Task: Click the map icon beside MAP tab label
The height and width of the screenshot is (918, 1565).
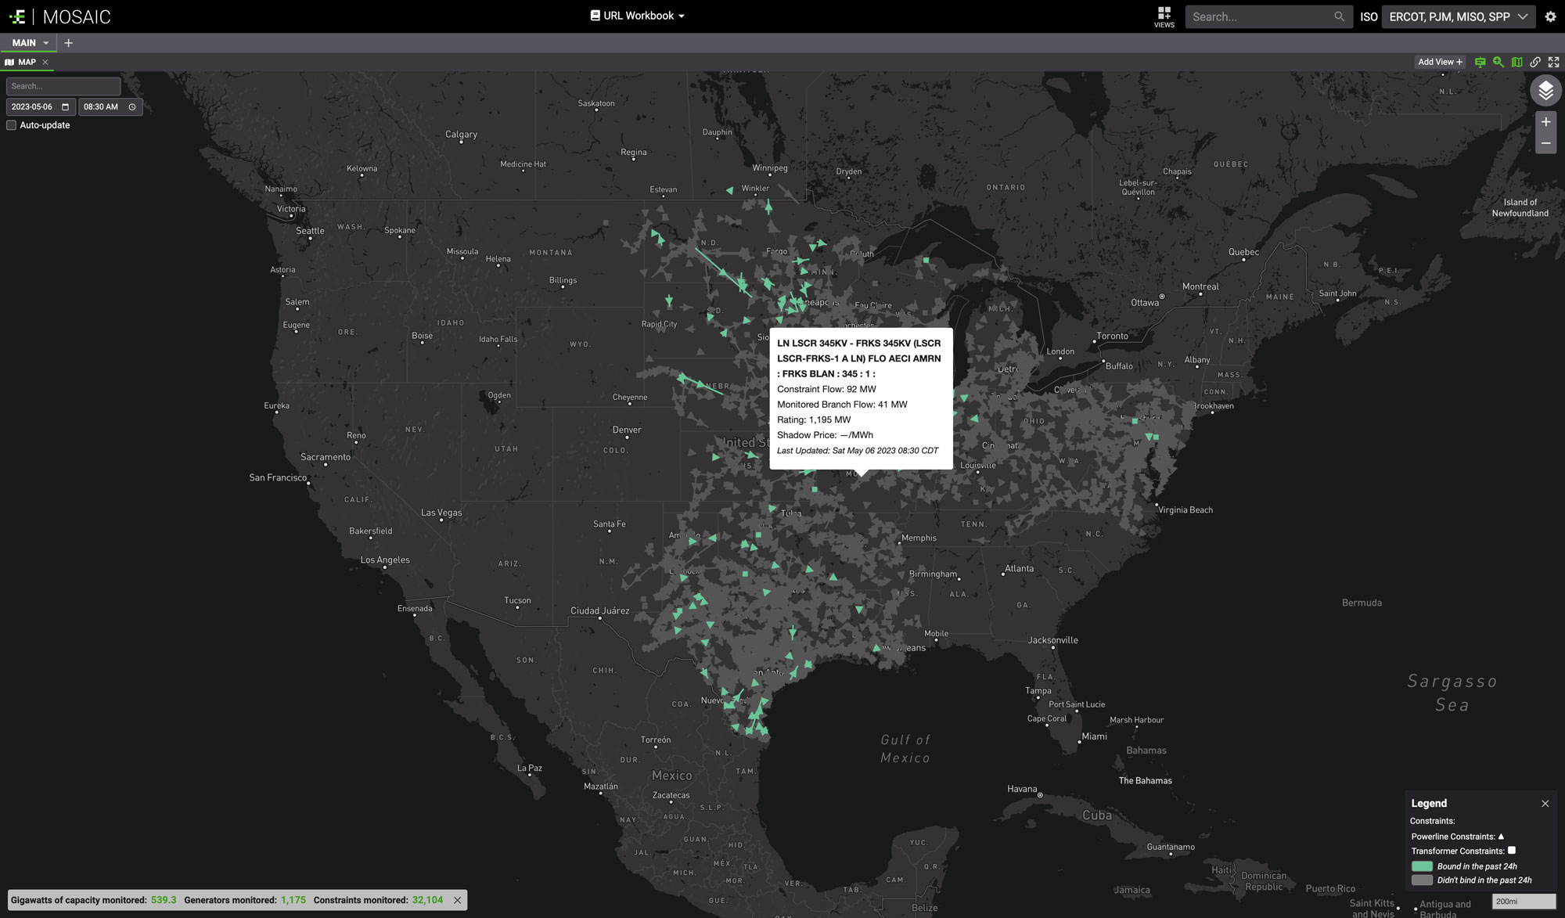Action: [9, 62]
